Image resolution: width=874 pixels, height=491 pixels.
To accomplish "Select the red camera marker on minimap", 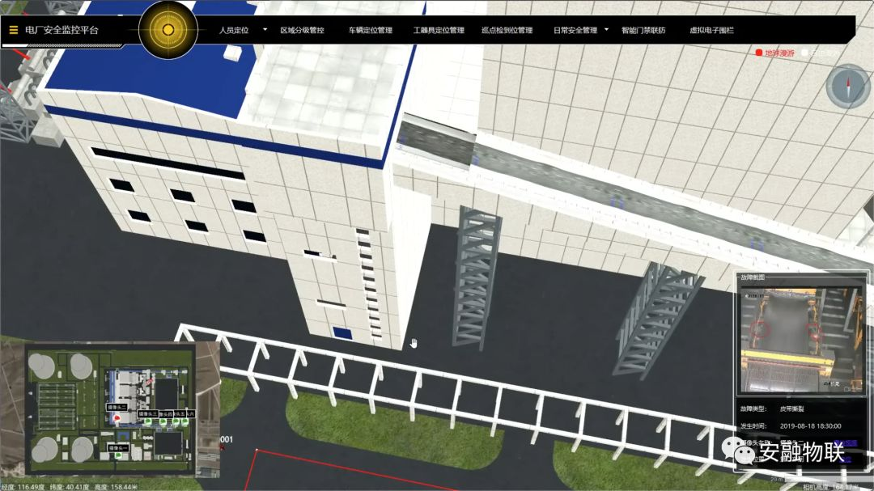I will coord(117,419).
